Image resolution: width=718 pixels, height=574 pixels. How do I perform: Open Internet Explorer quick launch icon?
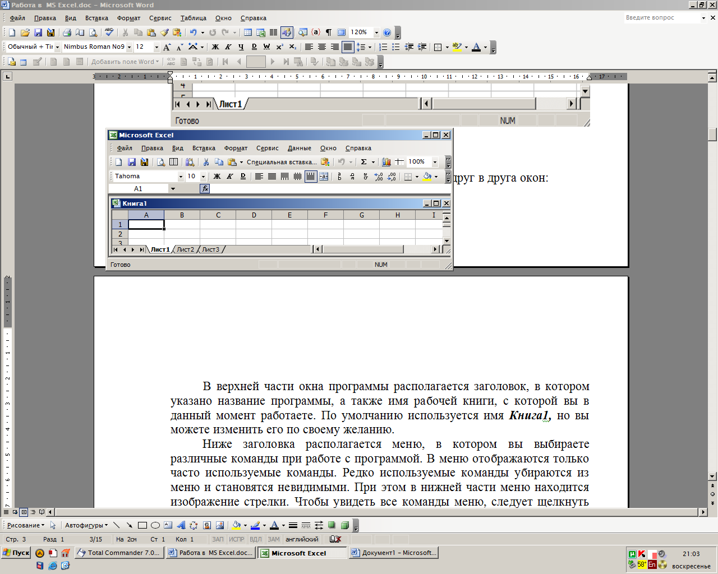tap(53, 566)
